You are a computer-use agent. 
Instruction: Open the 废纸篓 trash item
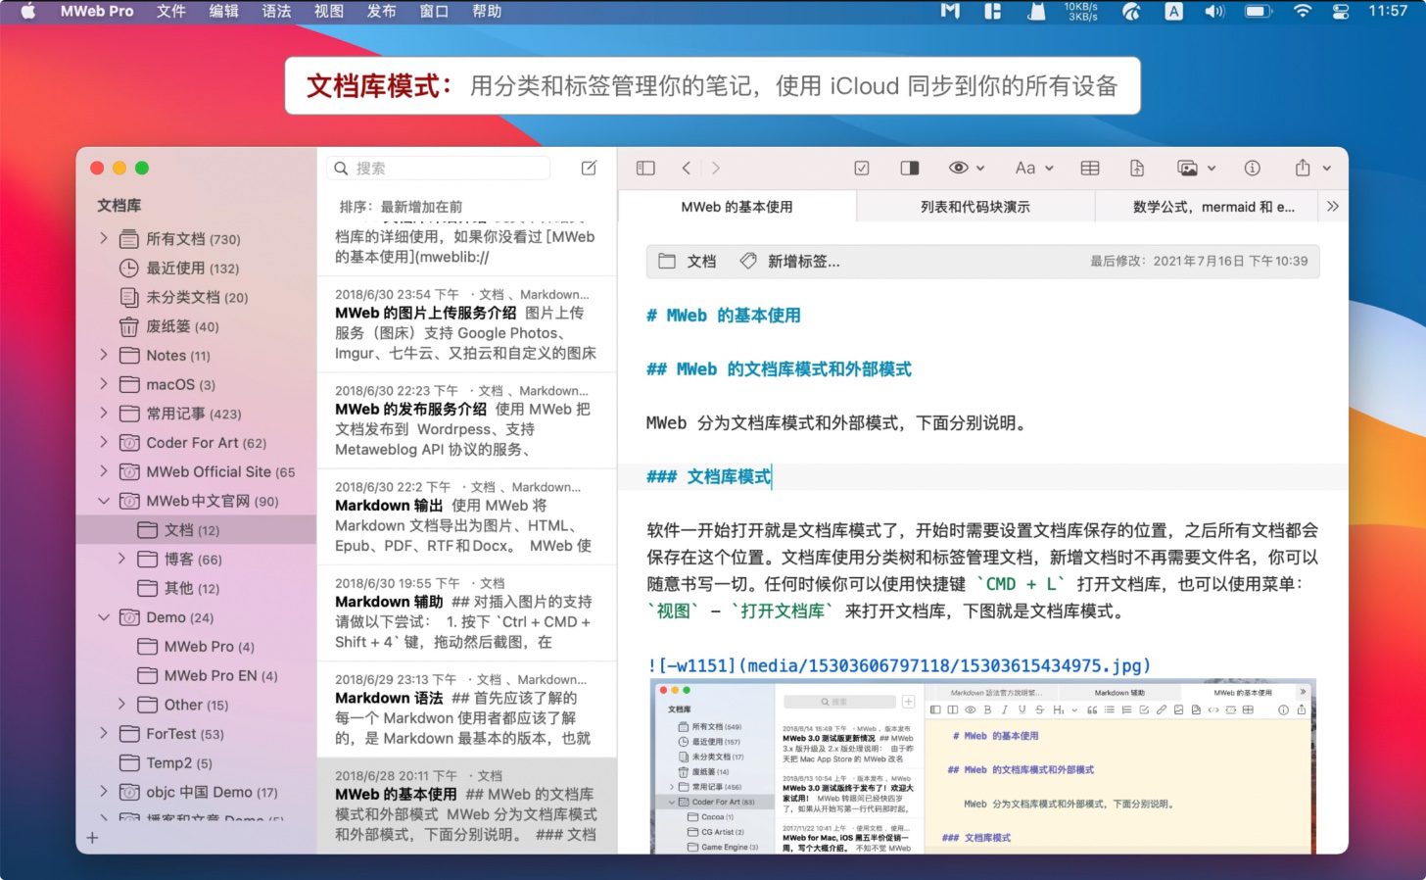169,326
